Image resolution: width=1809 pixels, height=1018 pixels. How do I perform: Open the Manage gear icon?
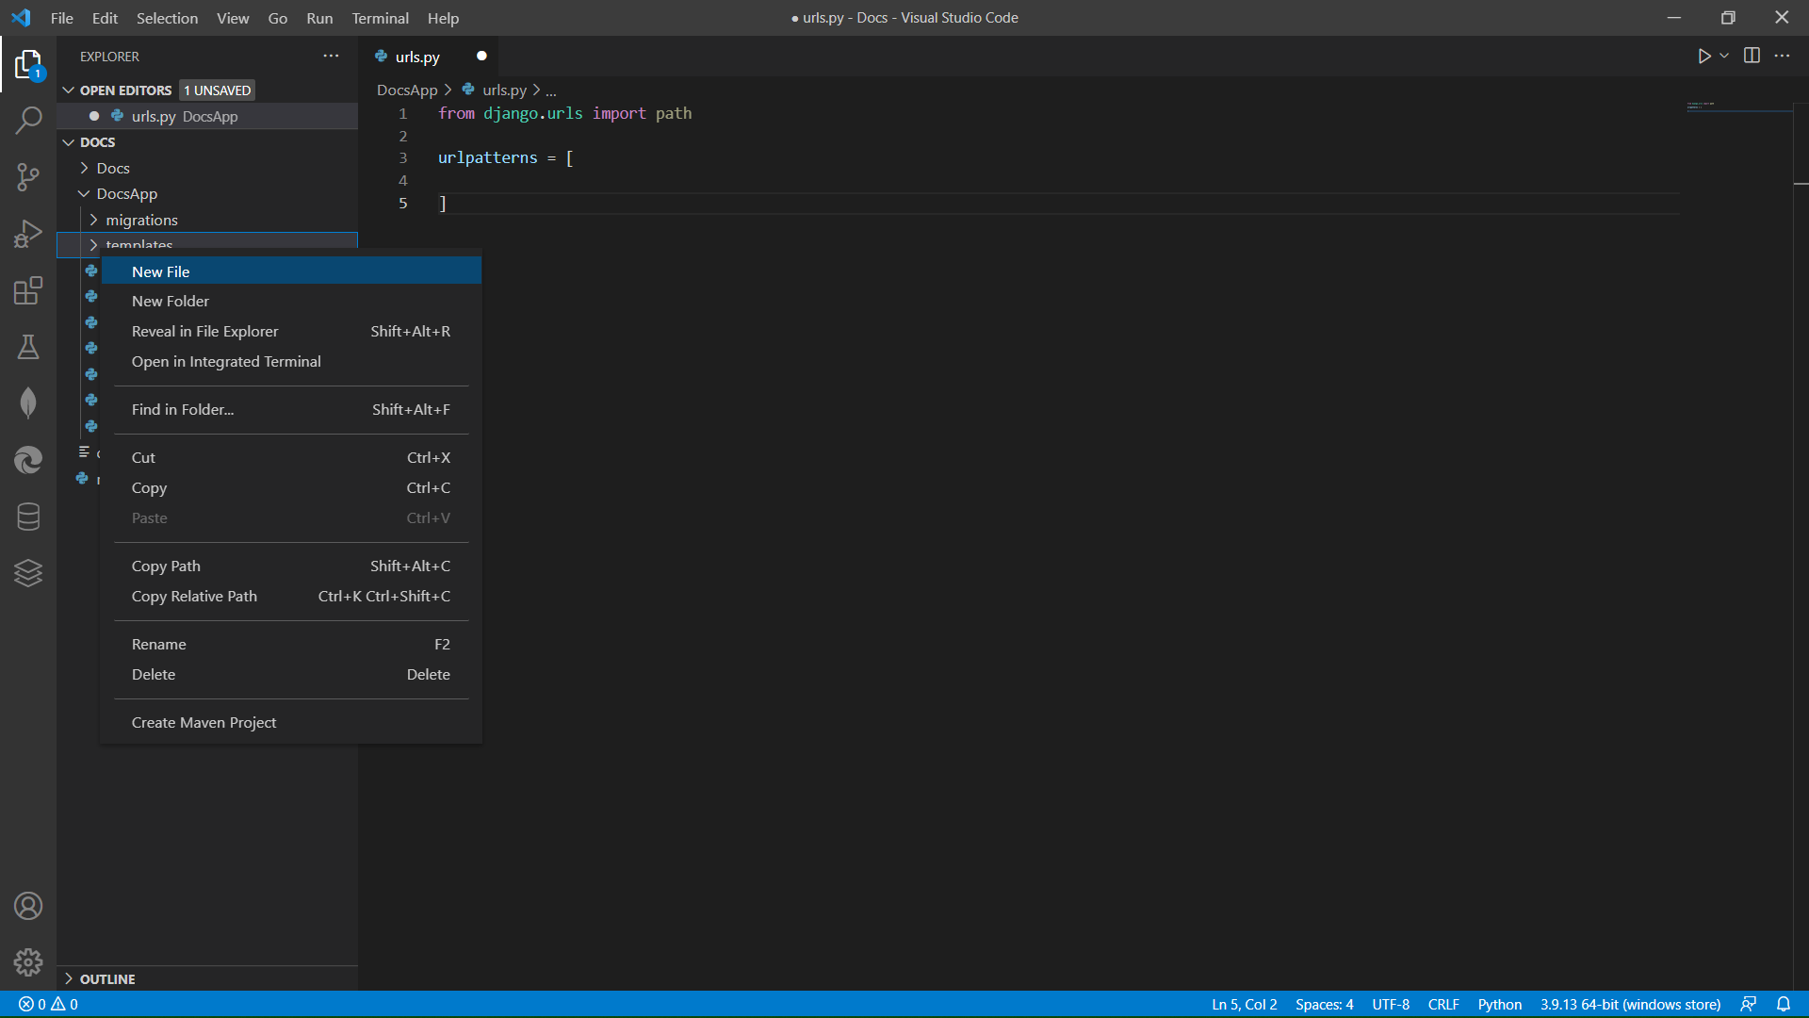[x=28, y=961]
